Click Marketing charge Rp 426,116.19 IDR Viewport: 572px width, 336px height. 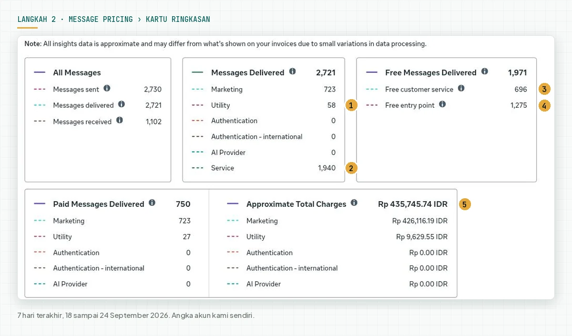420,221
